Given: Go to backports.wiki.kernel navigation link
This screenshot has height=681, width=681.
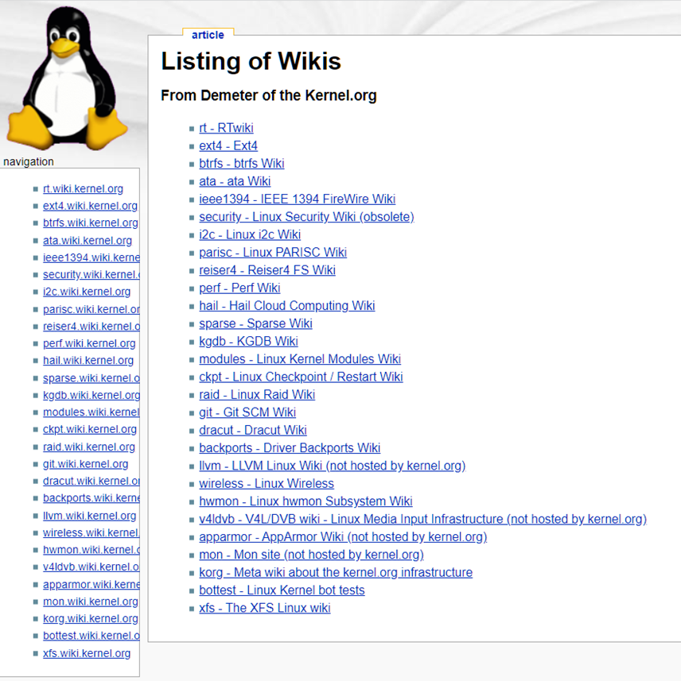Looking at the screenshot, I should (91, 498).
